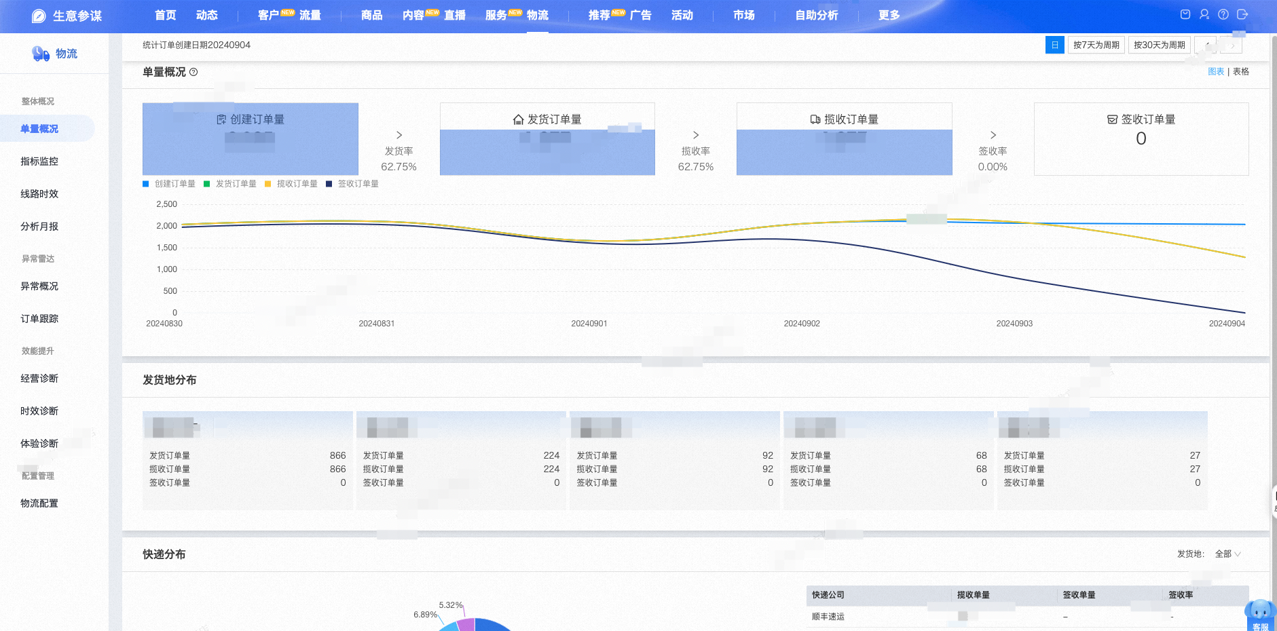Open 线路时效 in sidebar
Image resolution: width=1277 pixels, height=631 pixels.
point(39,194)
